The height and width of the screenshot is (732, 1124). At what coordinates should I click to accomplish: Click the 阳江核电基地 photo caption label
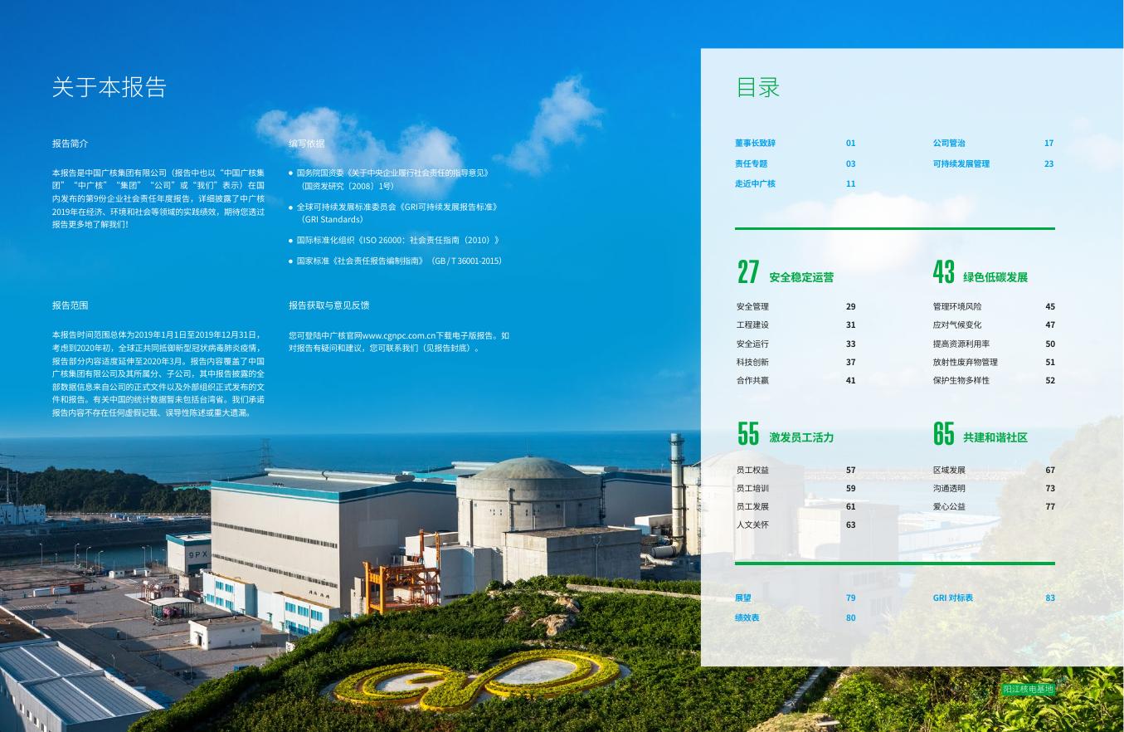1027,689
